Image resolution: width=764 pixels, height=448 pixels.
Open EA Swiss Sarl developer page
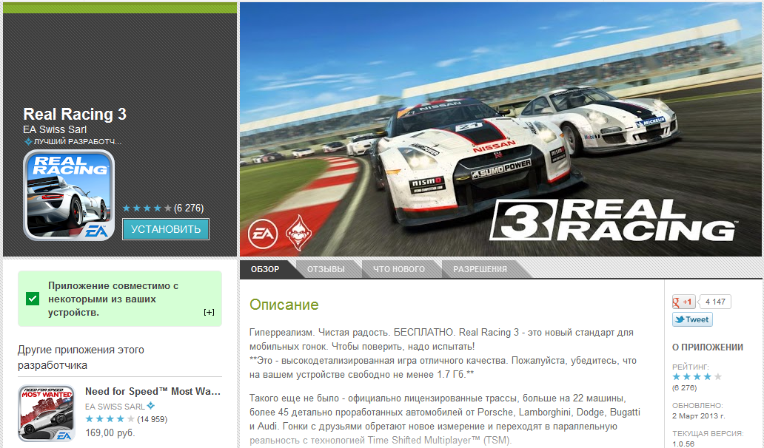tap(55, 130)
